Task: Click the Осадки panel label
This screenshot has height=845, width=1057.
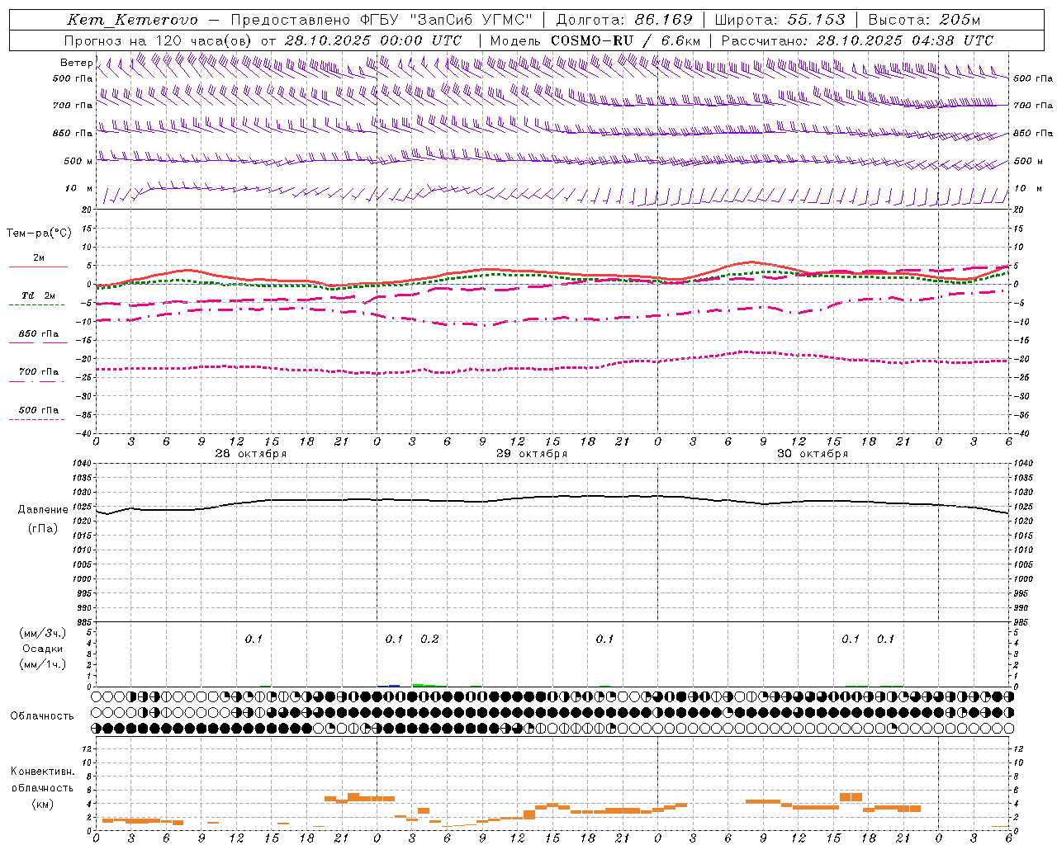Action: point(42,649)
